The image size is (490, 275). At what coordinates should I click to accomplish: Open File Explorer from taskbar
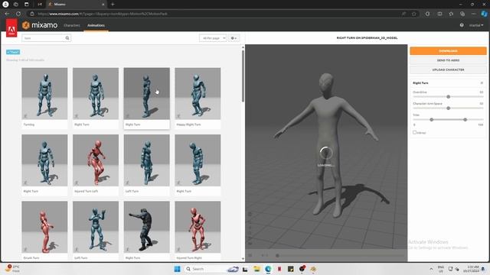click(x=256, y=269)
